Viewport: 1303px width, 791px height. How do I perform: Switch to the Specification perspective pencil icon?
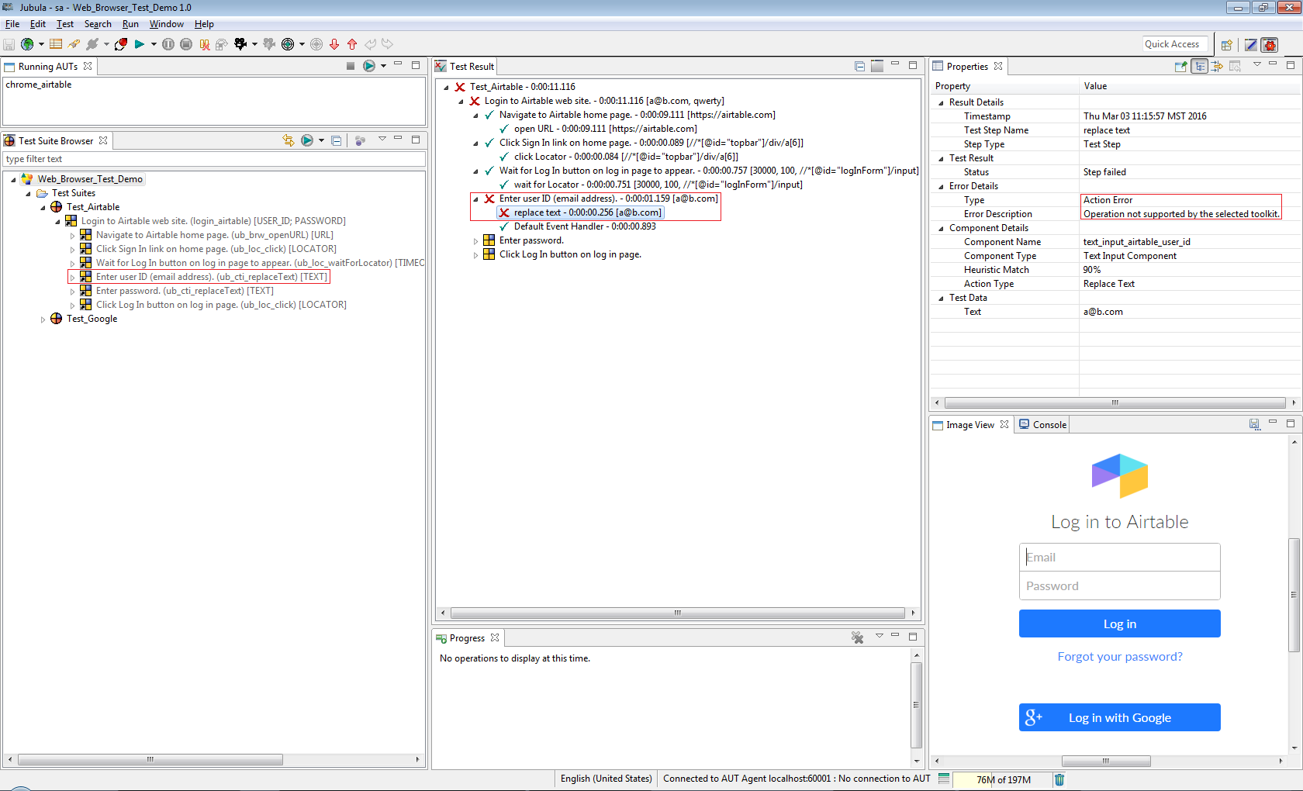point(1251,45)
